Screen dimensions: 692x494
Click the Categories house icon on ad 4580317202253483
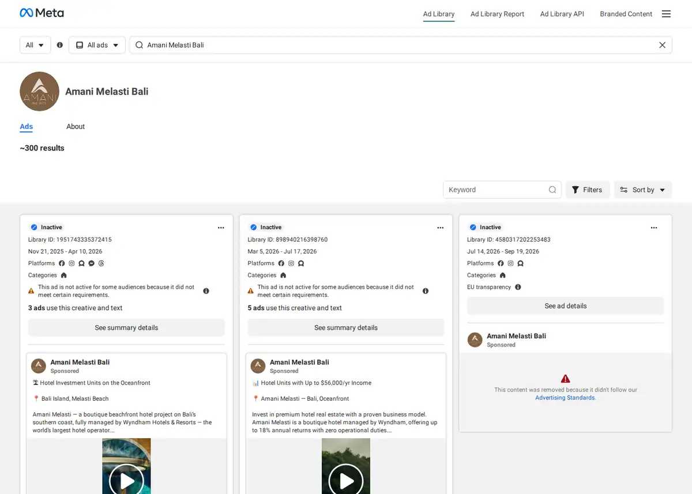pyautogui.click(x=502, y=276)
